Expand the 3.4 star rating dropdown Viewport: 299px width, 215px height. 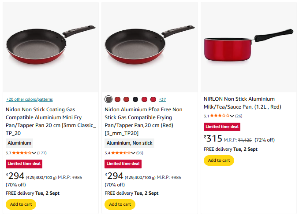(133, 153)
